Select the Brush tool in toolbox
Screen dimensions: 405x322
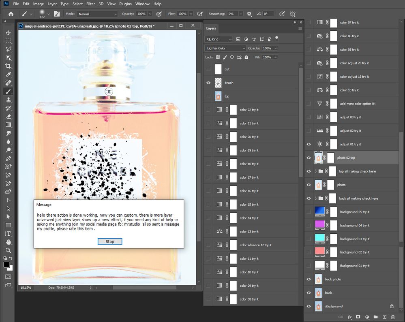(x=8, y=92)
